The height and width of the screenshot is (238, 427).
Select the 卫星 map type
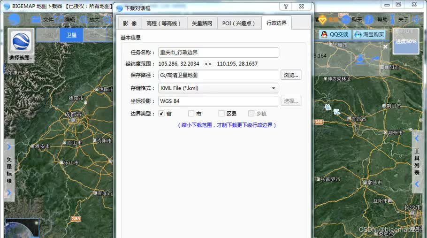pos(71,35)
